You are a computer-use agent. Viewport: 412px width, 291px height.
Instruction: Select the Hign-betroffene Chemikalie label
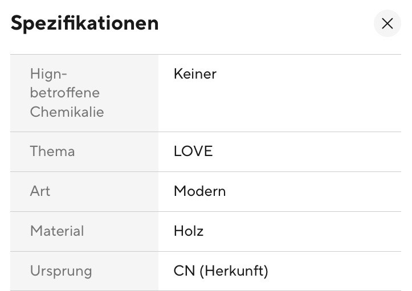pyautogui.click(x=67, y=93)
